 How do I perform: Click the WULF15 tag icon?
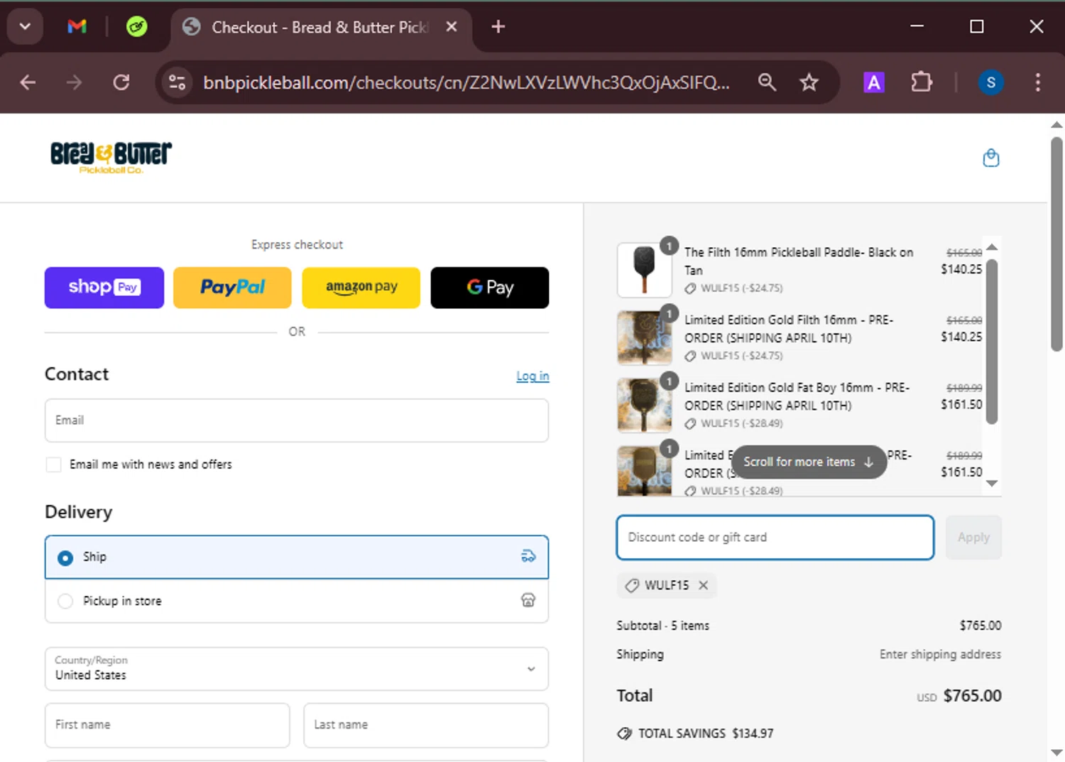coord(631,585)
